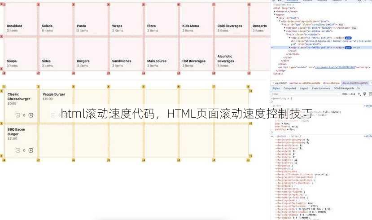Collapse the div id app node
Viewport: 372px width, 220px height.
point(282,24)
